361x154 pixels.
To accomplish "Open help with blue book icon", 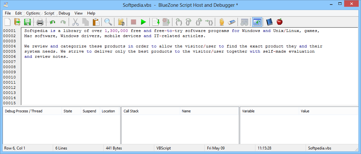I will 269,22.
